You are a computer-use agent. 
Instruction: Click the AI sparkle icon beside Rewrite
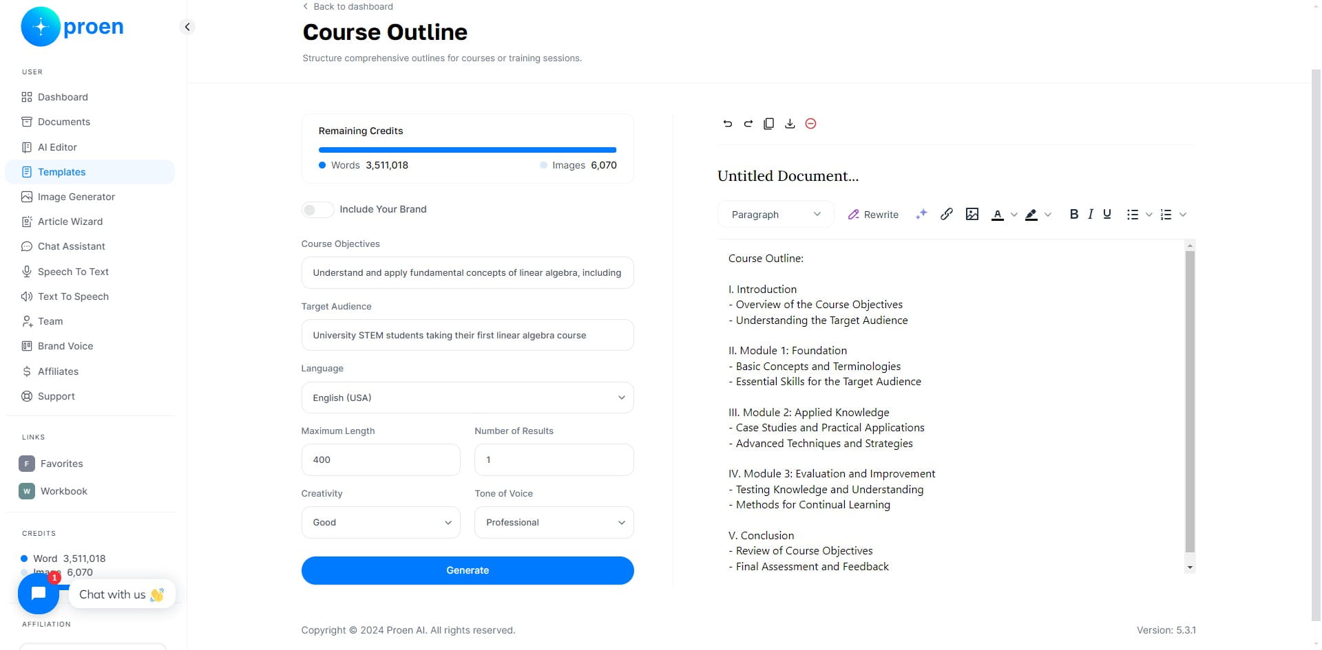coord(921,214)
